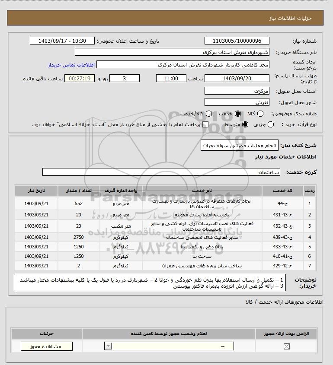The image size is (333, 365).
Task: Click the اطلاعات مجوزهای ارائه خدمت / کالا heading
Action: pos(284,302)
